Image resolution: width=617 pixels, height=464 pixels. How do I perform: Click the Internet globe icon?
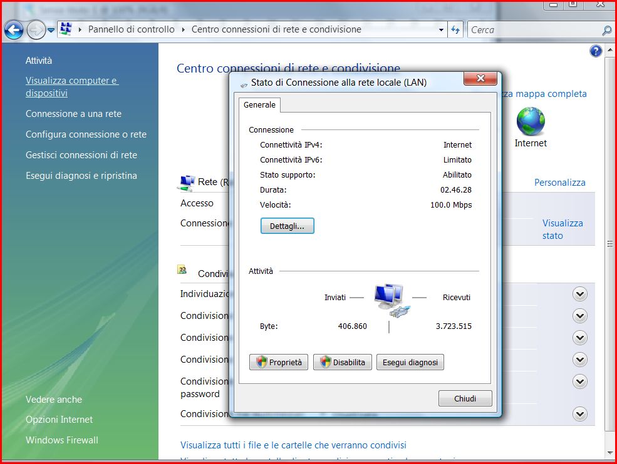[531, 121]
